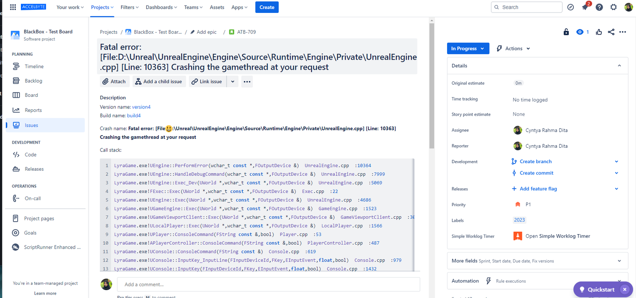The image size is (636, 298).
Task: Open Project pages in sidebar
Action: pos(45,218)
